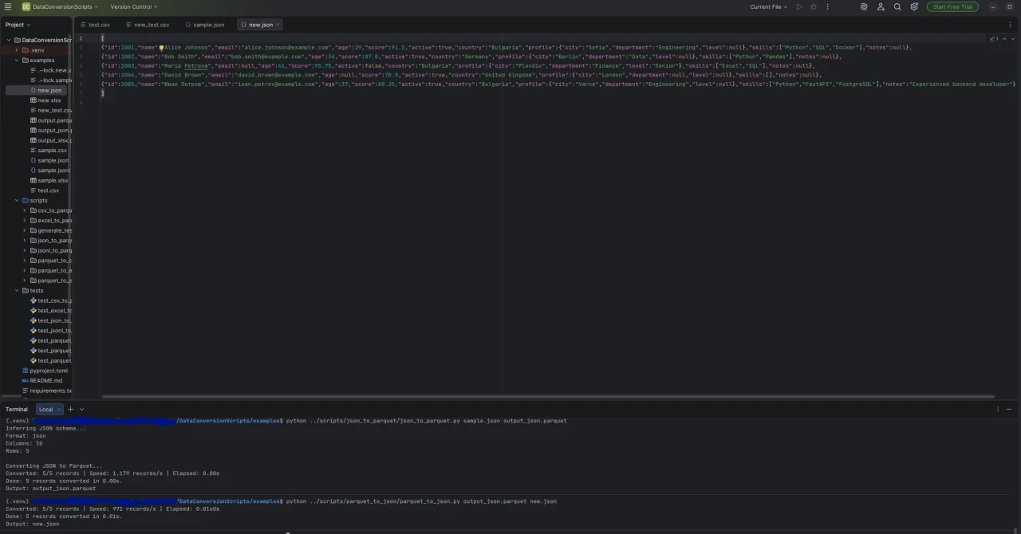Collapse the DataConversionScripts root folder

tap(8, 40)
